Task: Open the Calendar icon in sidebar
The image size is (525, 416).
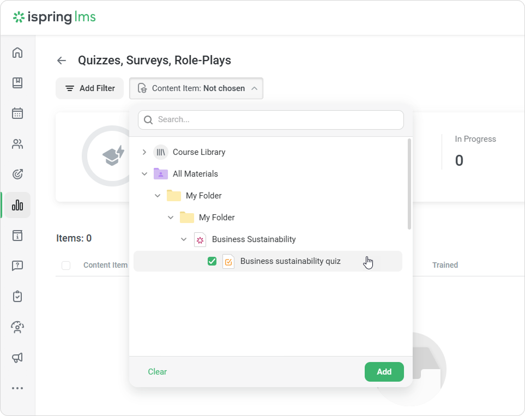Action: click(17, 113)
